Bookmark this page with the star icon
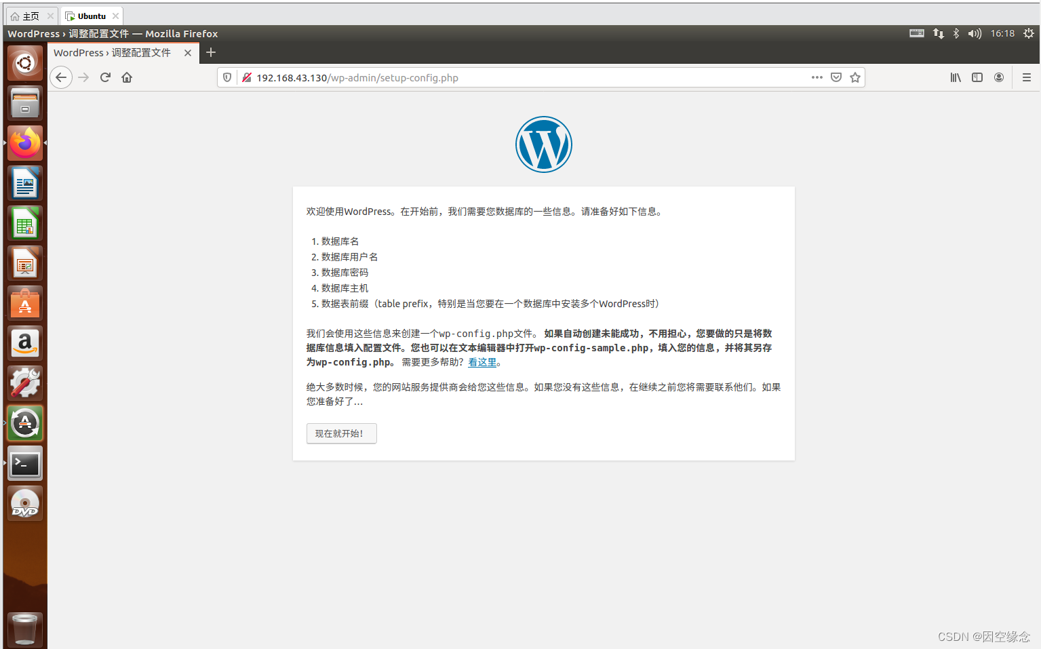This screenshot has width=1041, height=649. 855,77
